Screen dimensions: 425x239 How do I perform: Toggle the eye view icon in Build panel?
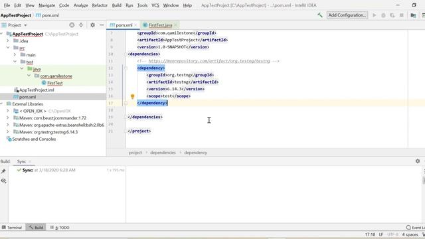coord(3,181)
